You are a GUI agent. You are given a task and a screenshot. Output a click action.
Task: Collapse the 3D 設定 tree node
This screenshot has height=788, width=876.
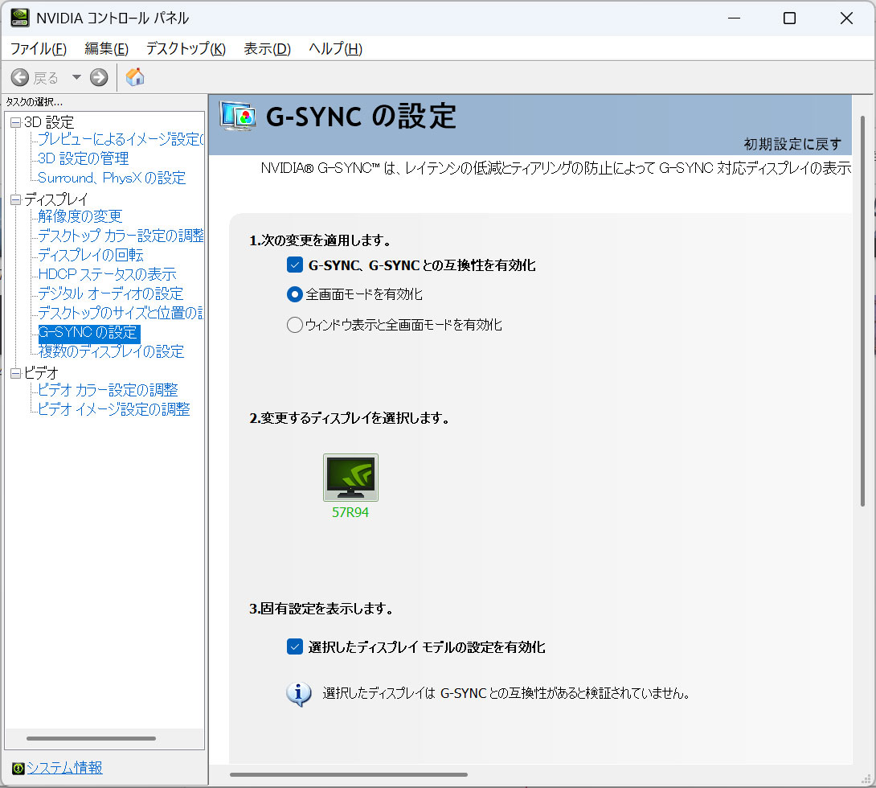(x=15, y=122)
